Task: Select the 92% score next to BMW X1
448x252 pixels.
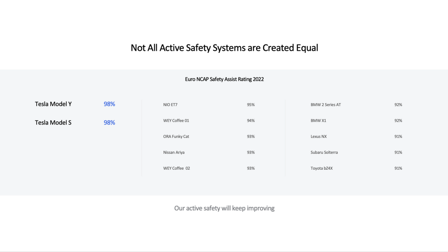Action: 398,121
